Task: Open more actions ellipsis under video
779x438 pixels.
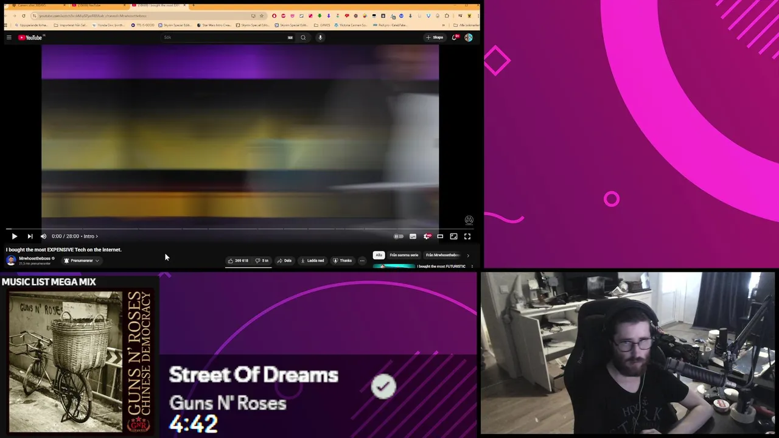Action: pos(362,260)
